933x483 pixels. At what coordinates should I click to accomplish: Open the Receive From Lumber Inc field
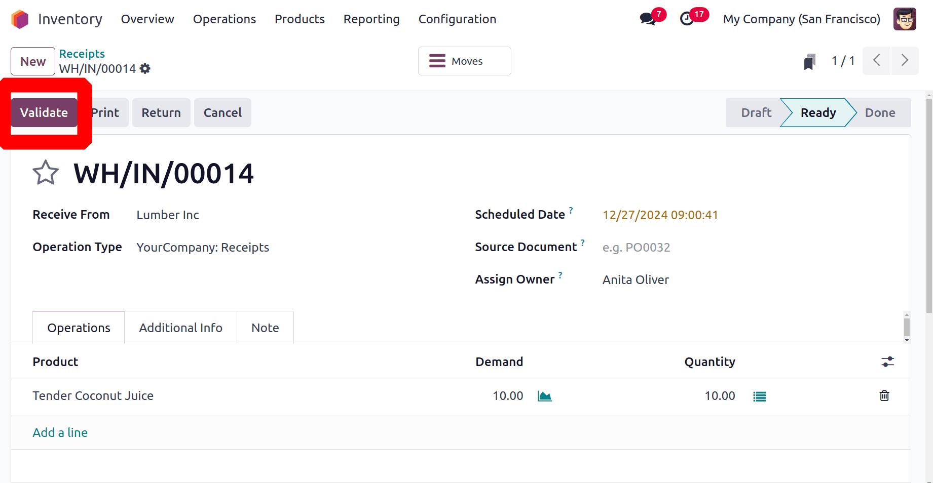pyautogui.click(x=168, y=215)
